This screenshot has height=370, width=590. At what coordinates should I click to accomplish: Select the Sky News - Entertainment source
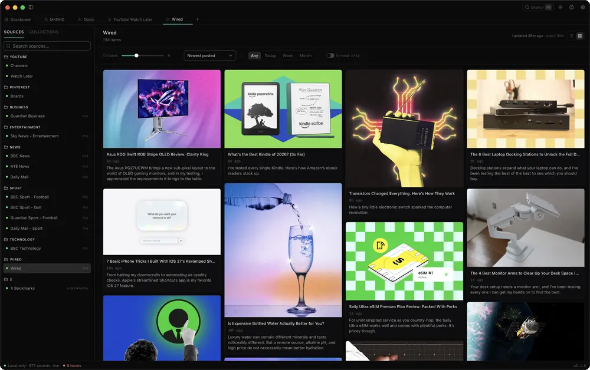(47, 136)
